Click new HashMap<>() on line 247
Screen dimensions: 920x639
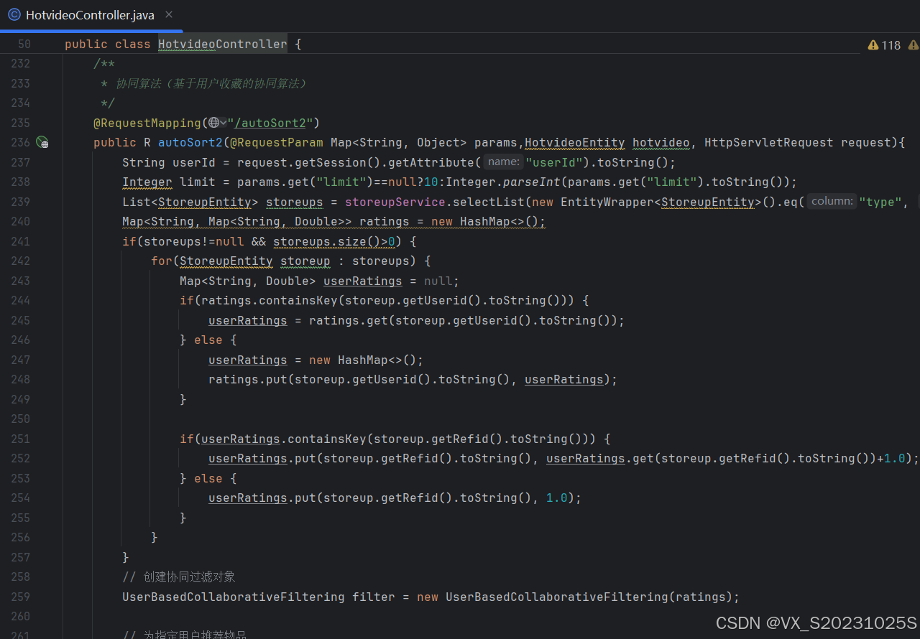click(363, 360)
